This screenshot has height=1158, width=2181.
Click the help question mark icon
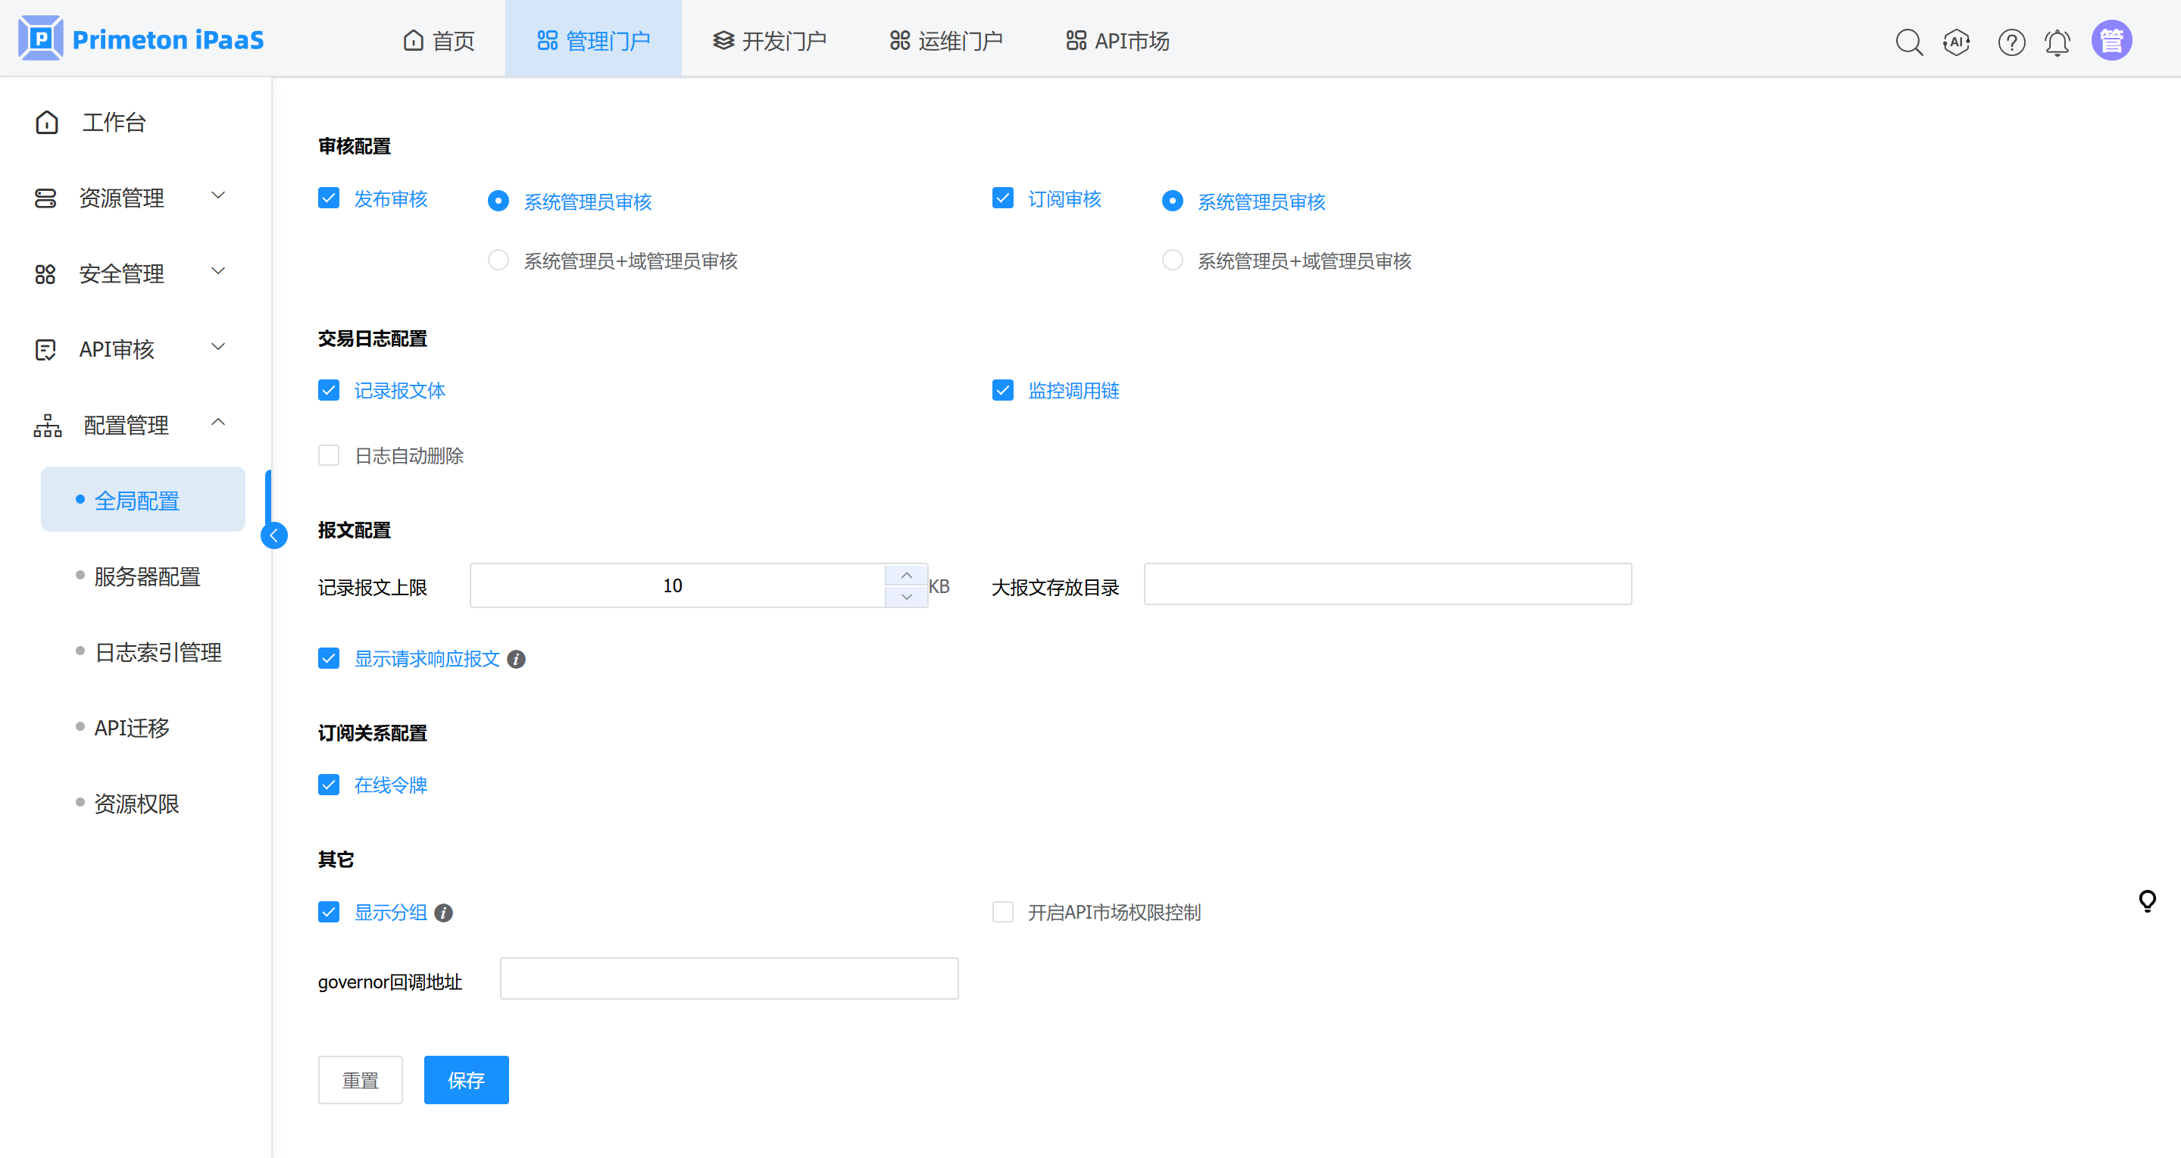click(x=2011, y=42)
